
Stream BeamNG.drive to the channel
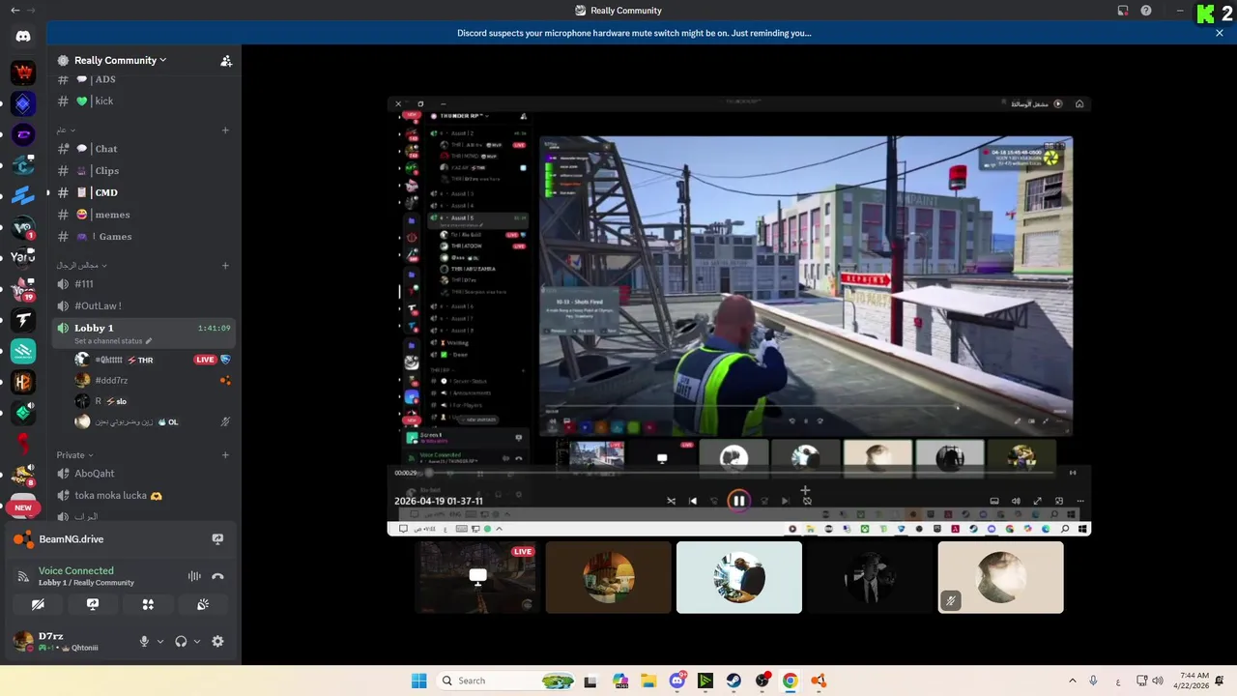coord(217,539)
